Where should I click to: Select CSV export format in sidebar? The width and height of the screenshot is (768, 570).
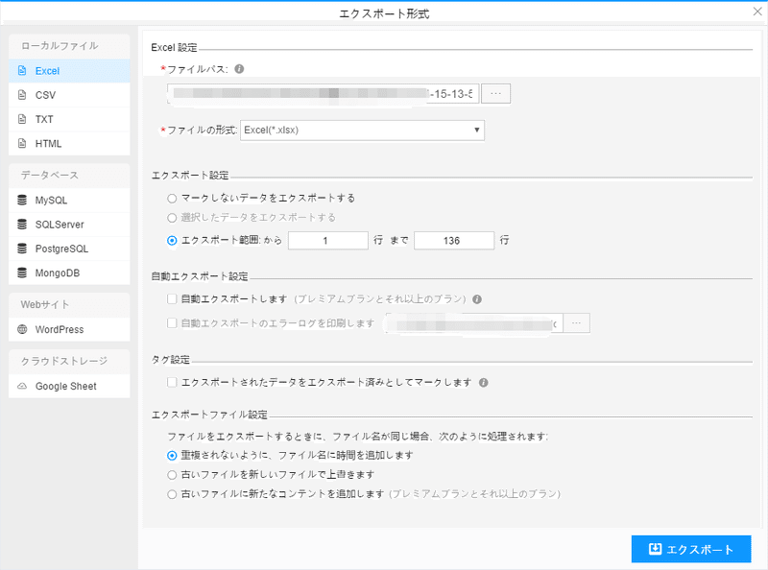pyautogui.click(x=46, y=95)
